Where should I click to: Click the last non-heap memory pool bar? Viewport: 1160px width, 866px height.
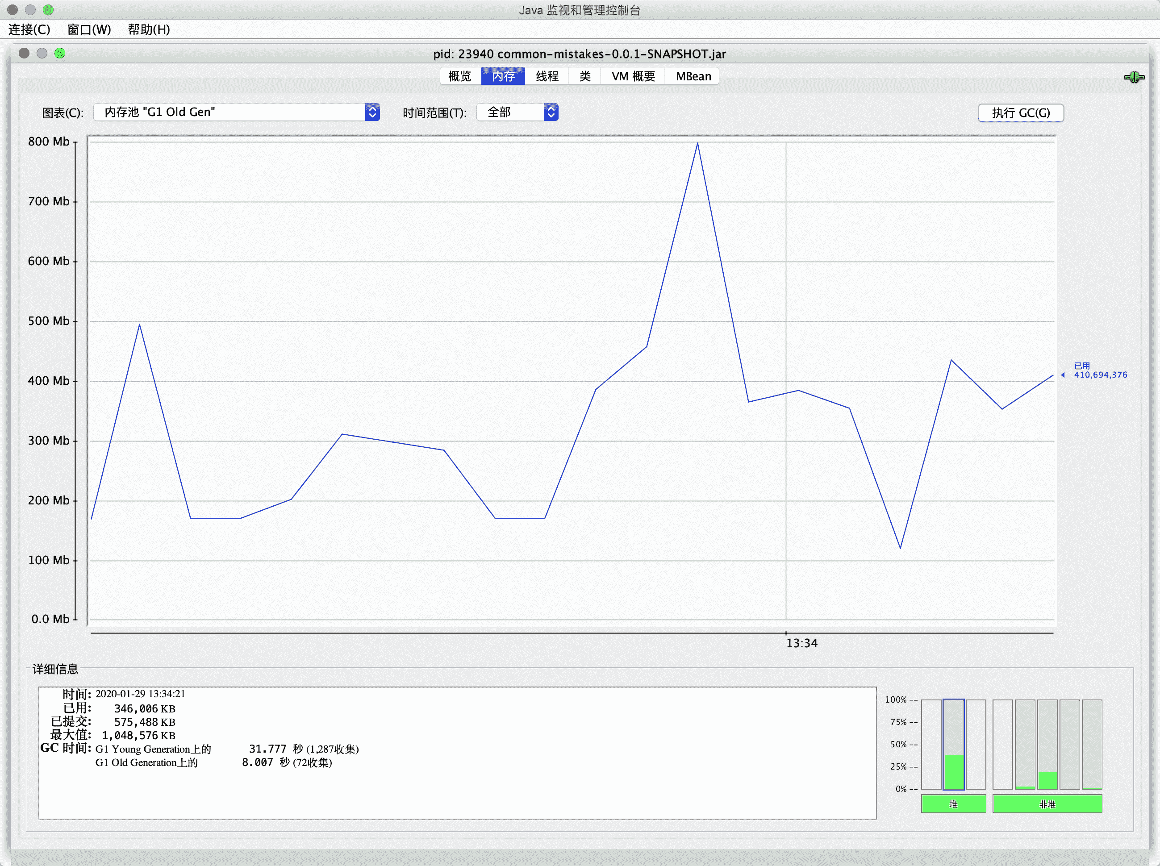pyautogui.click(x=1092, y=744)
